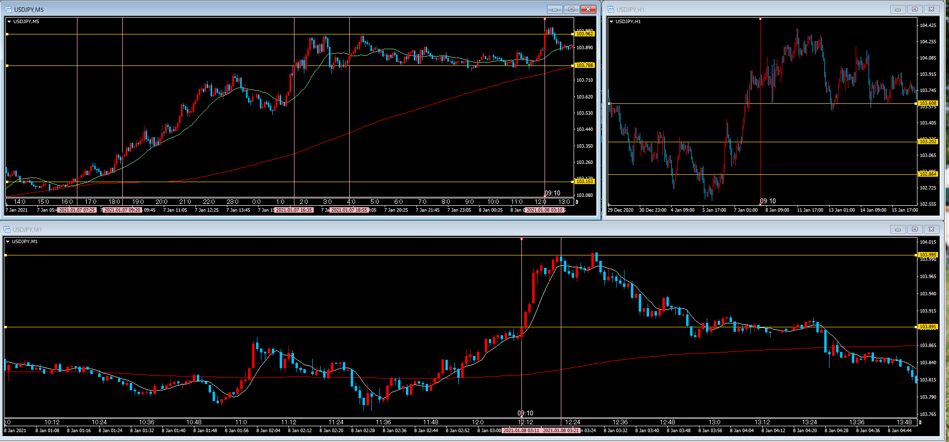This screenshot has height=442, width=949.
Task: Click the 103.202 price label on H1
Action: (928, 142)
